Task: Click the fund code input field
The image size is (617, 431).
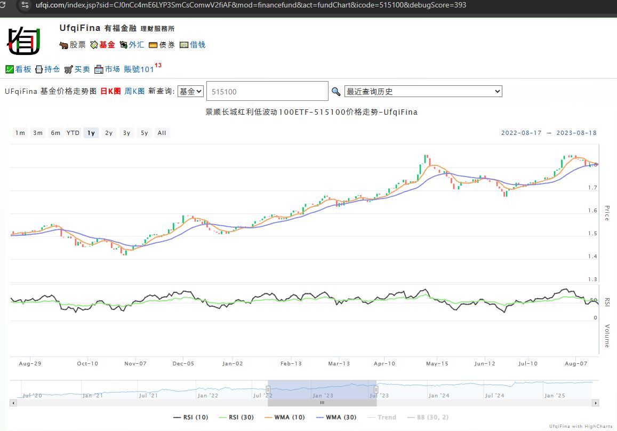Action: point(267,91)
